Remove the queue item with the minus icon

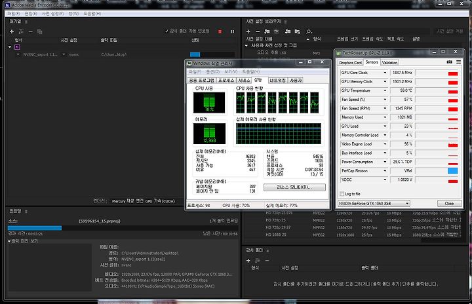pos(30,31)
